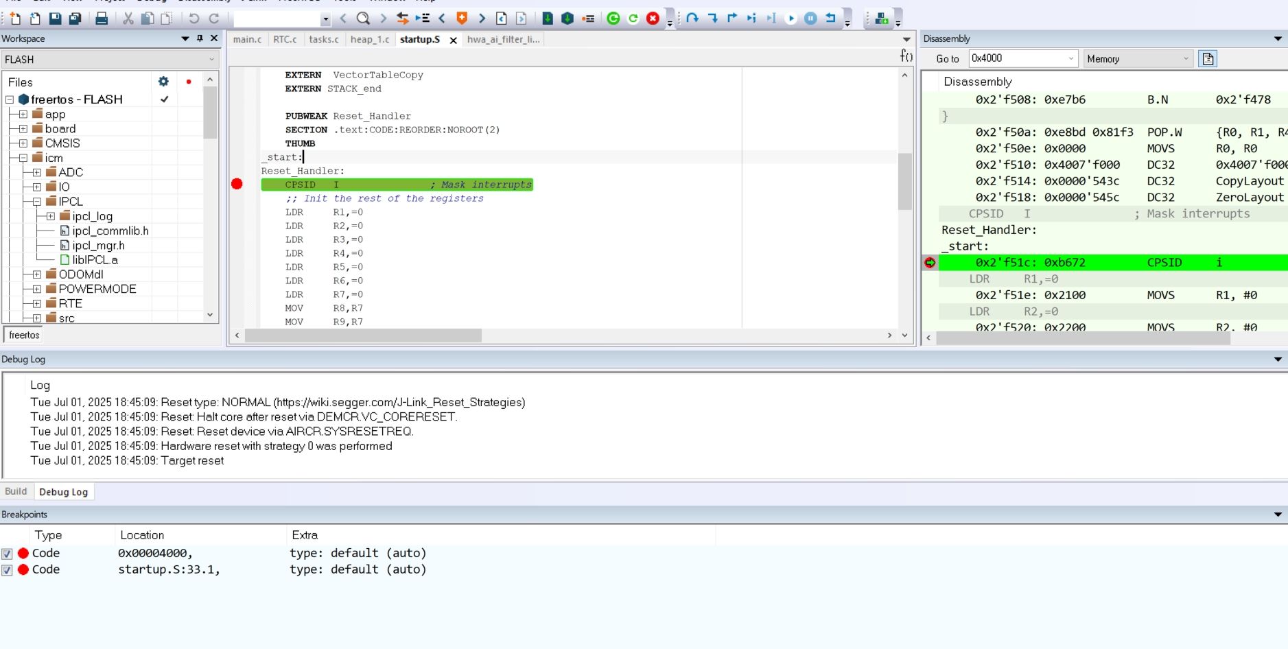Viewport: 1288px width, 649px height.
Task: Click the Disassembly mixed-mode toggle icon
Action: pos(1208,59)
